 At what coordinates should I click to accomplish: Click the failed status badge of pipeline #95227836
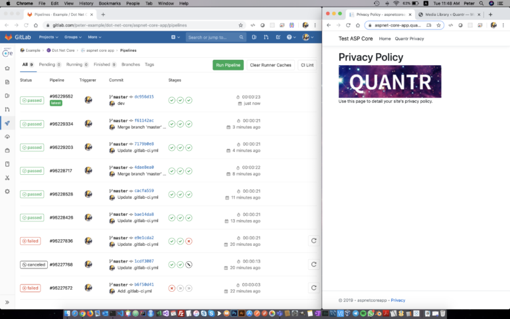(x=31, y=241)
